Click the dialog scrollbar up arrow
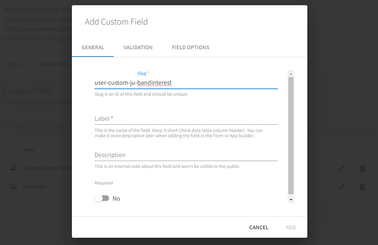Image resolution: width=378 pixels, height=245 pixels. pos(291,73)
